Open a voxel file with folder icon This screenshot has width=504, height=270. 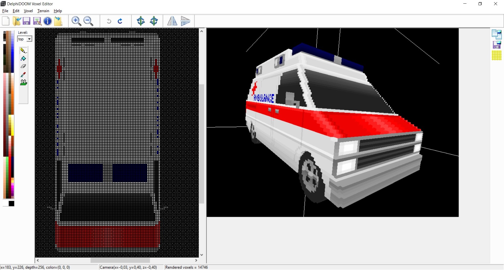pos(17,21)
